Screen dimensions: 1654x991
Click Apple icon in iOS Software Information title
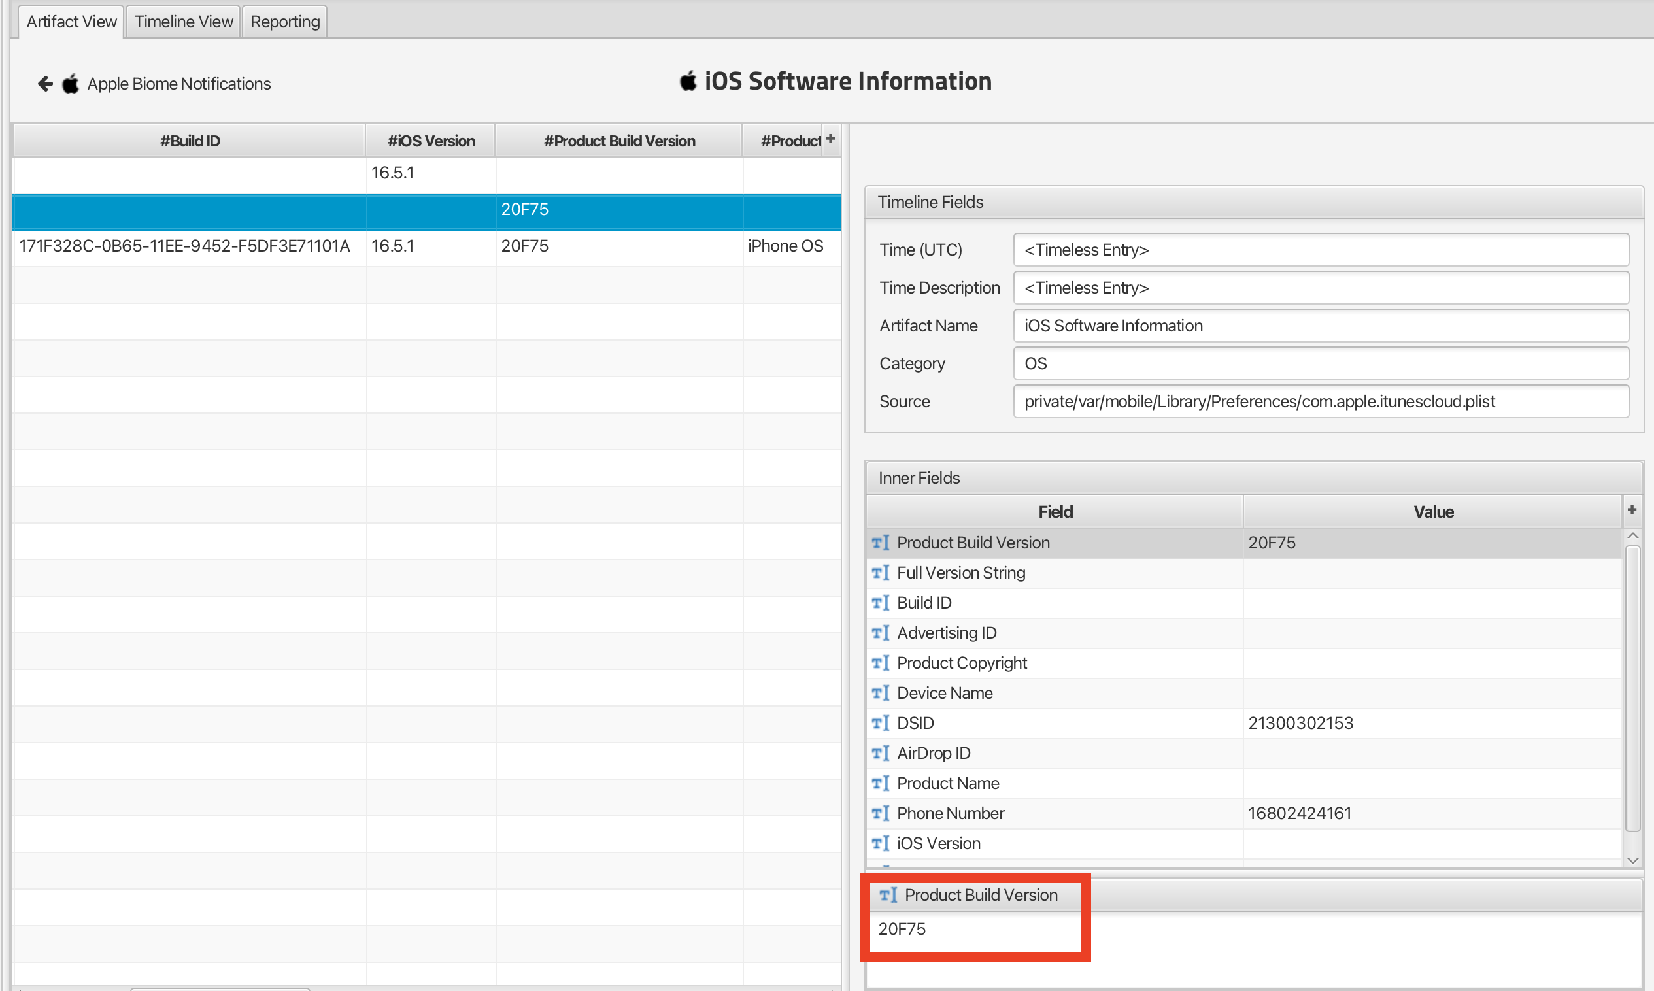(x=688, y=81)
